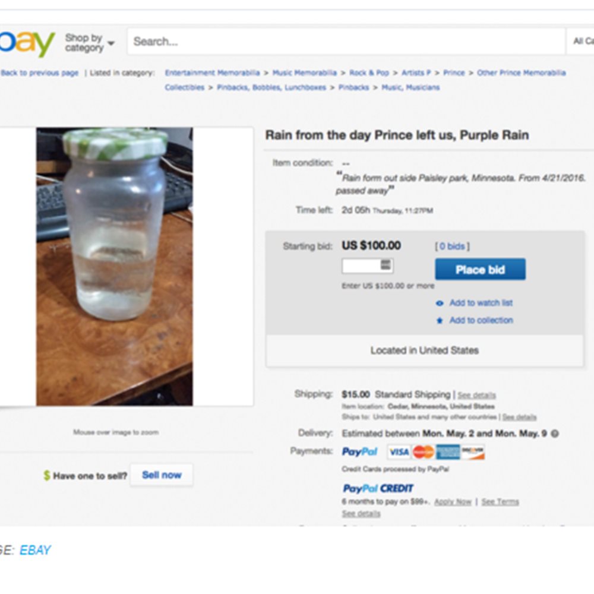Click the PayPal Credit logo
The height and width of the screenshot is (594, 594).
tap(378, 488)
